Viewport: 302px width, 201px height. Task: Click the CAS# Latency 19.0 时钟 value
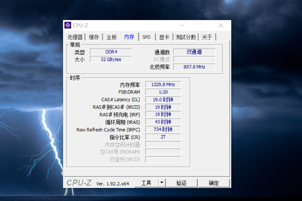pos(163,99)
